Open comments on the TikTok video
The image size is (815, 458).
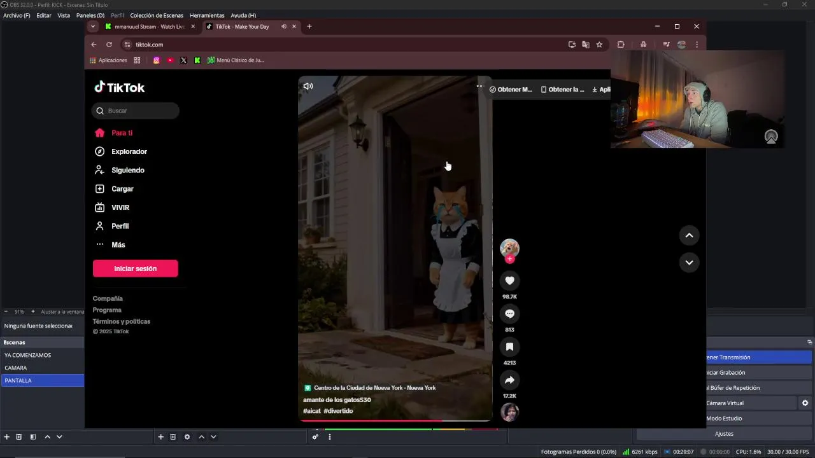click(509, 314)
